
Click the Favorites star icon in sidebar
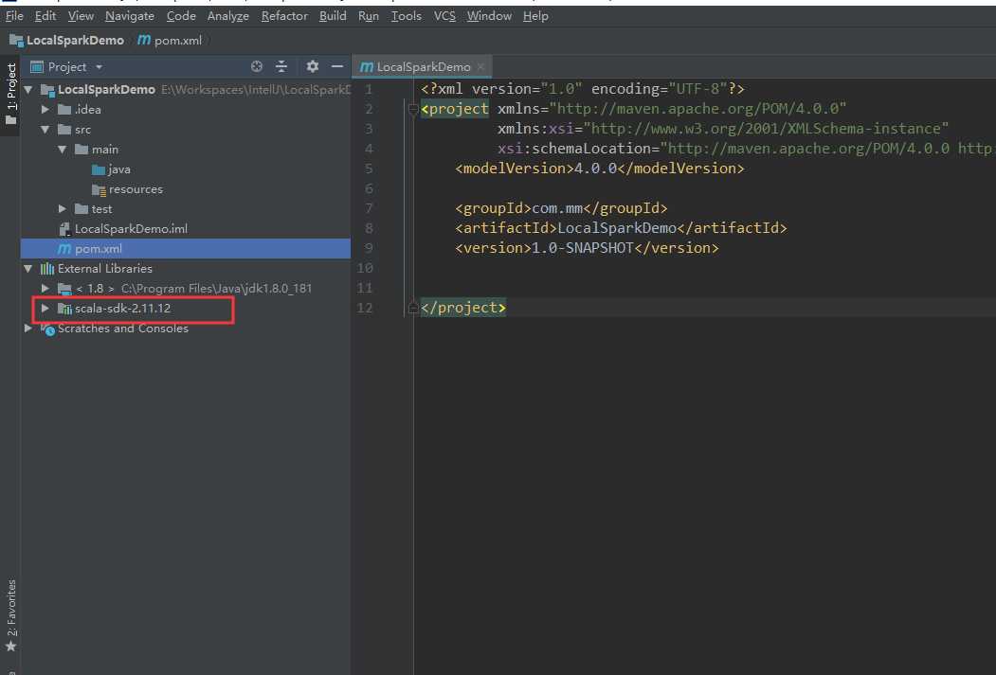click(x=10, y=647)
